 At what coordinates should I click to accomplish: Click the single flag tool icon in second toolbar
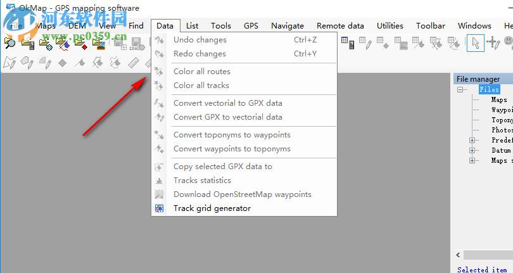click(80, 63)
